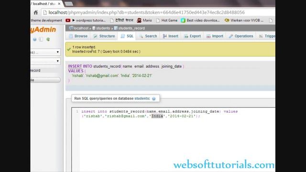Image resolution: width=306 pixels, height=172 pixels.
Task: Click '2014-02-21' in the SQL editor
Action: 182,116
